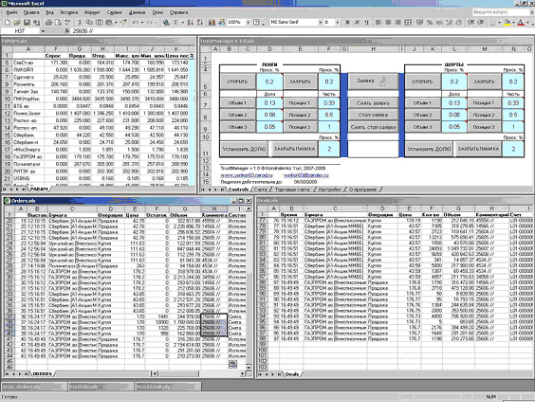Open the font size dropdown
This screenshot has height=416, width=535.
point(337,23)
